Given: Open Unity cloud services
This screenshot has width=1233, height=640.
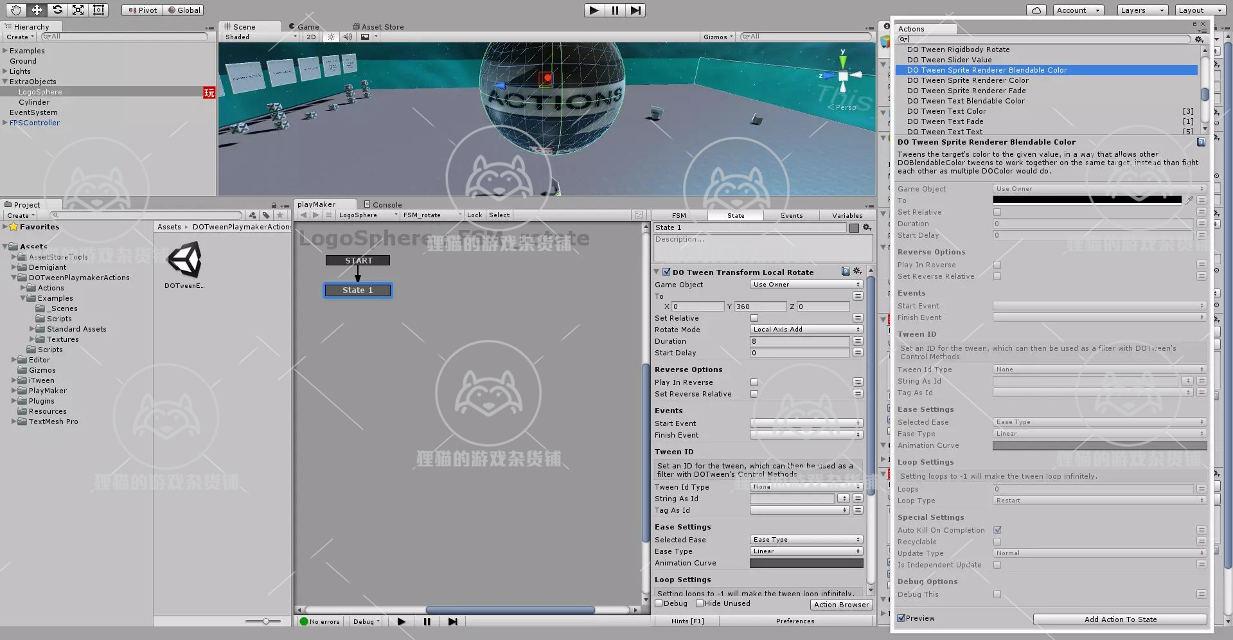Looking at the screenshot, I should pyautogui.click(x=1036, y=10).
